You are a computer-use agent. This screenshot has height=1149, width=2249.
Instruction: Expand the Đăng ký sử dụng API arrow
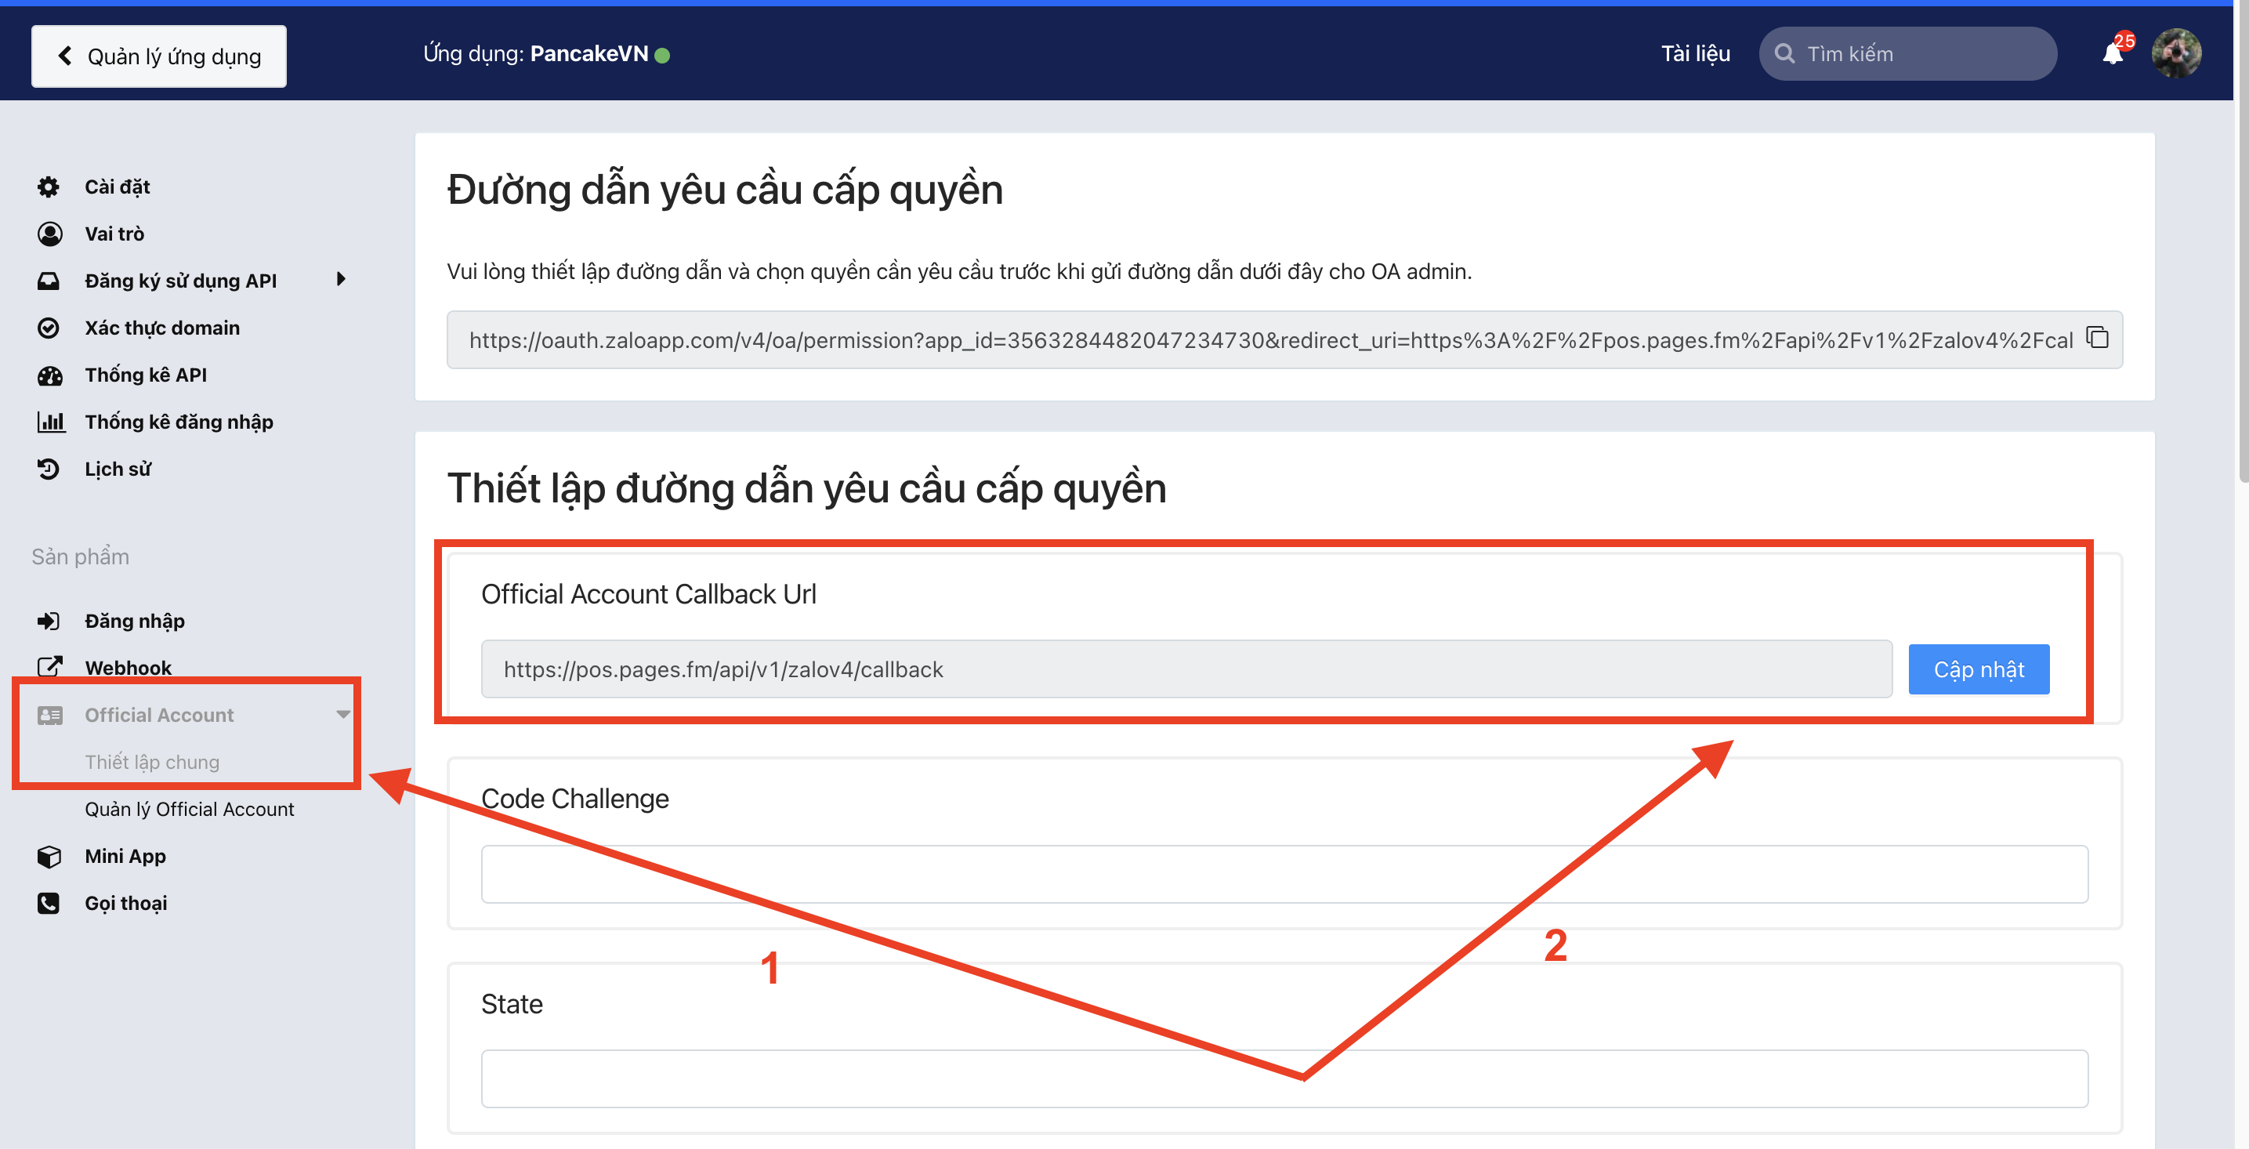tap(342, 279)
